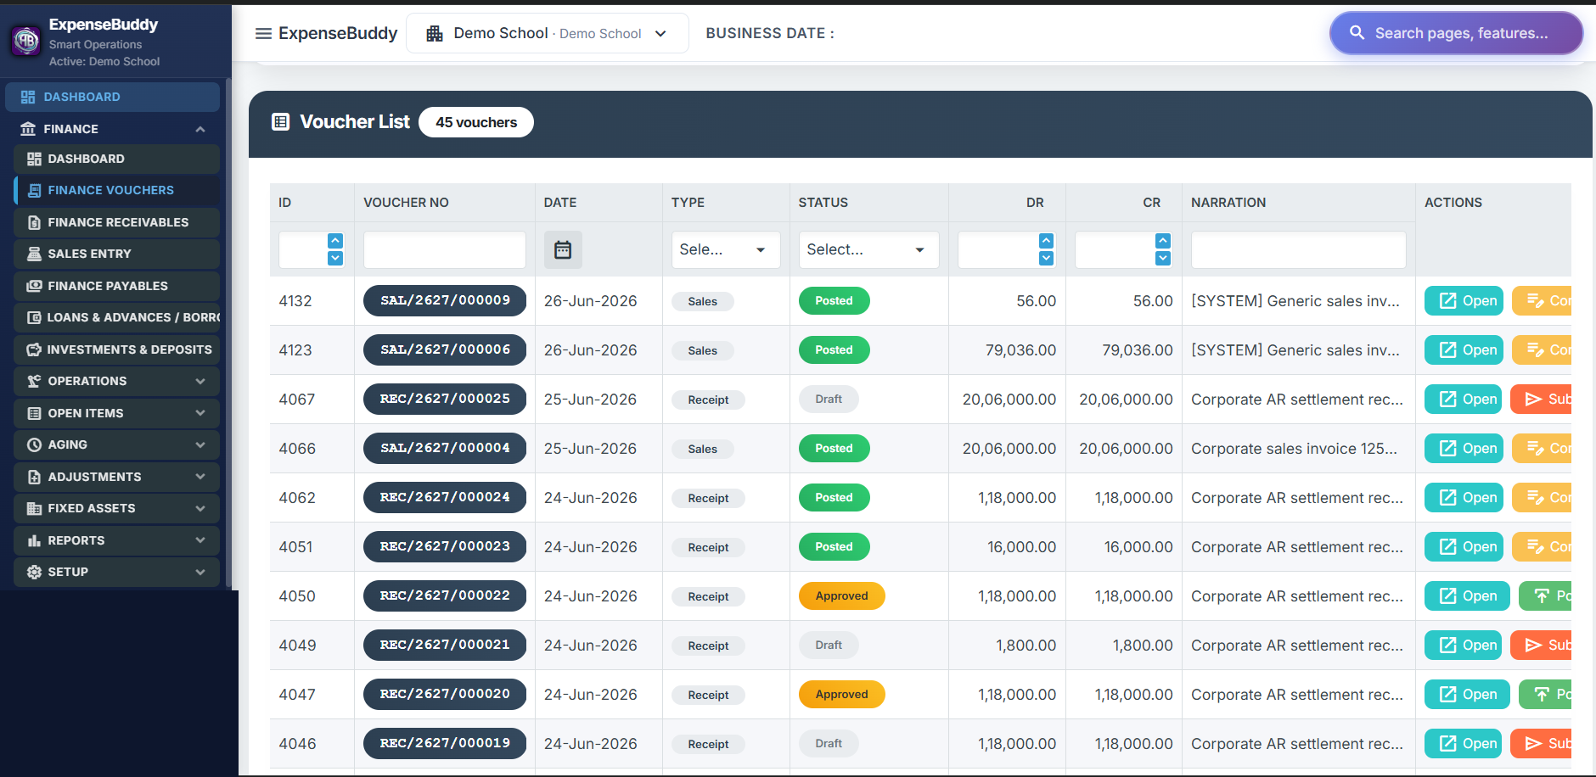Decrement the ID filter spinner down
Viewport: 1596px width, 777px height.
tap(335, 258)
